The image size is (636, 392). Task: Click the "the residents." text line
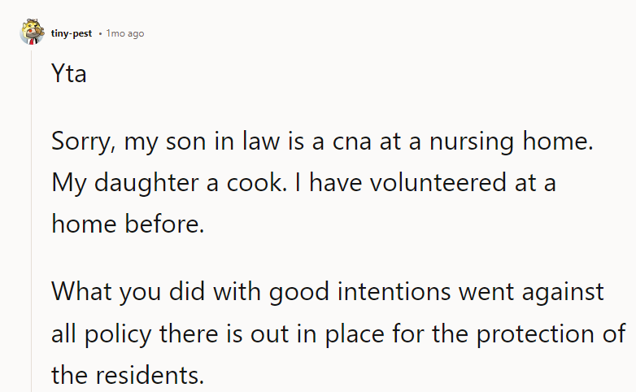[129, 374]
